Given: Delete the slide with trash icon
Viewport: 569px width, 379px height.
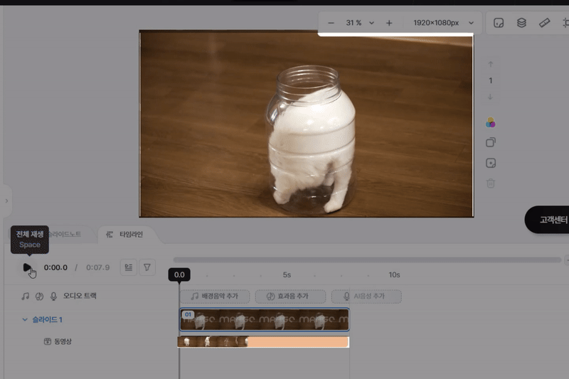Looking at the screenshot, I should [490, 183].
